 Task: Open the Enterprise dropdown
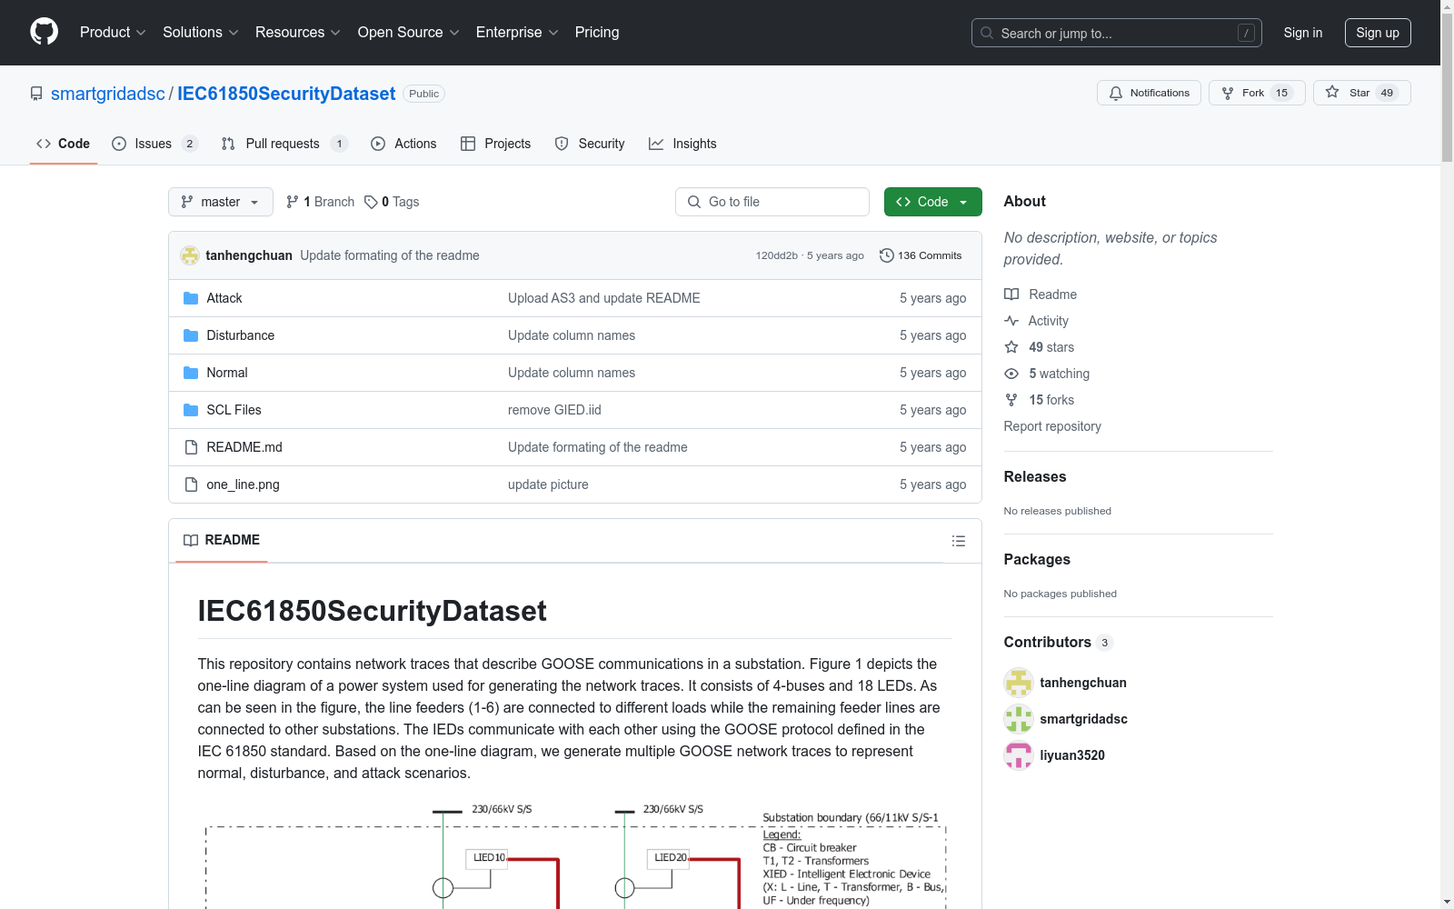click(x=516, y=32)
